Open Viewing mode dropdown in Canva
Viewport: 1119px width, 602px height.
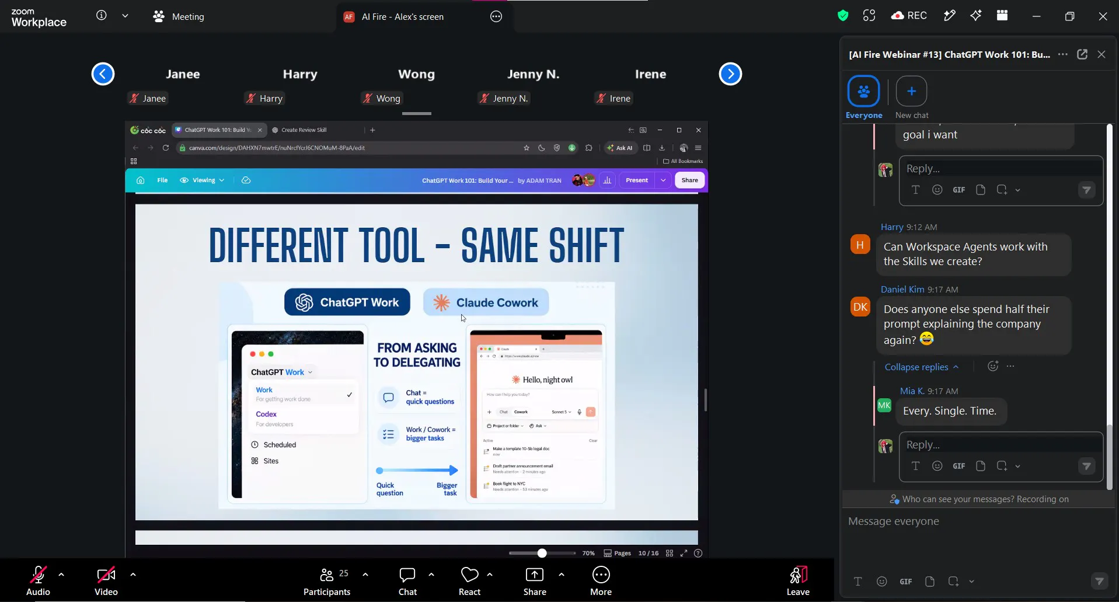coord(202,180)
